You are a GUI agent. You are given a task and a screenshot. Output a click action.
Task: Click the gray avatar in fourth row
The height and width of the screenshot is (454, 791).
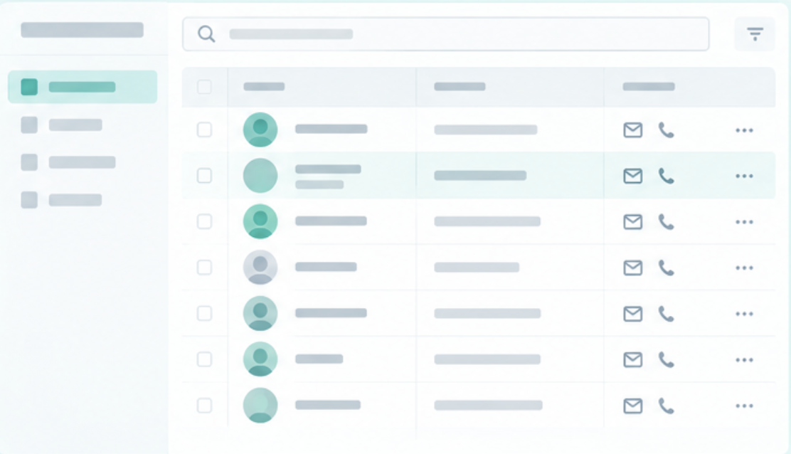point(260,268)
